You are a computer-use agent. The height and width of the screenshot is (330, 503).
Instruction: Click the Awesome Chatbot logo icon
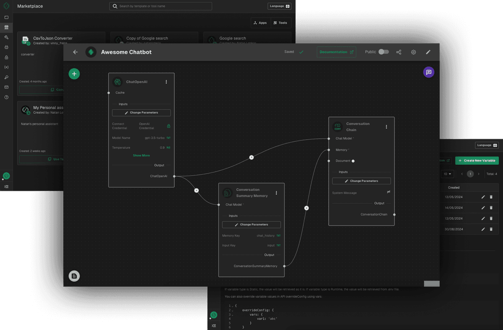tap(91, 52)
